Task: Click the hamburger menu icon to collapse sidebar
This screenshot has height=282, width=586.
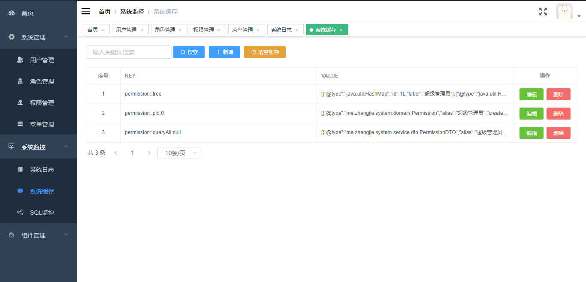Action: (85, 11)
